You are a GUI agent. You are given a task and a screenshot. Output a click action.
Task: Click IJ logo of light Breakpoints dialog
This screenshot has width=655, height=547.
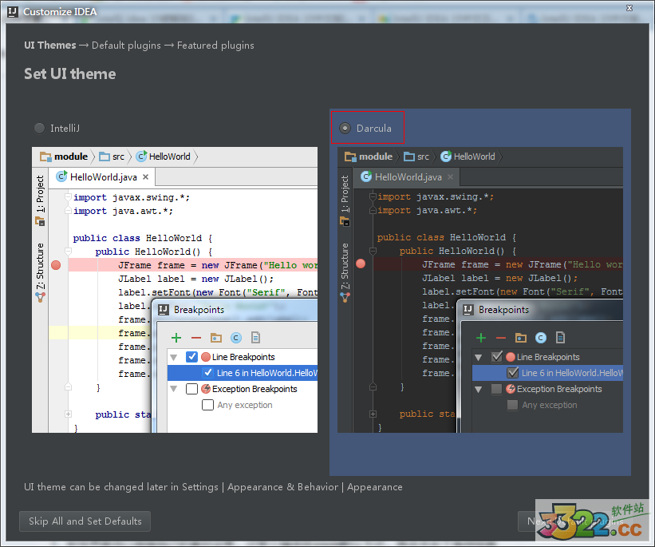164,310
